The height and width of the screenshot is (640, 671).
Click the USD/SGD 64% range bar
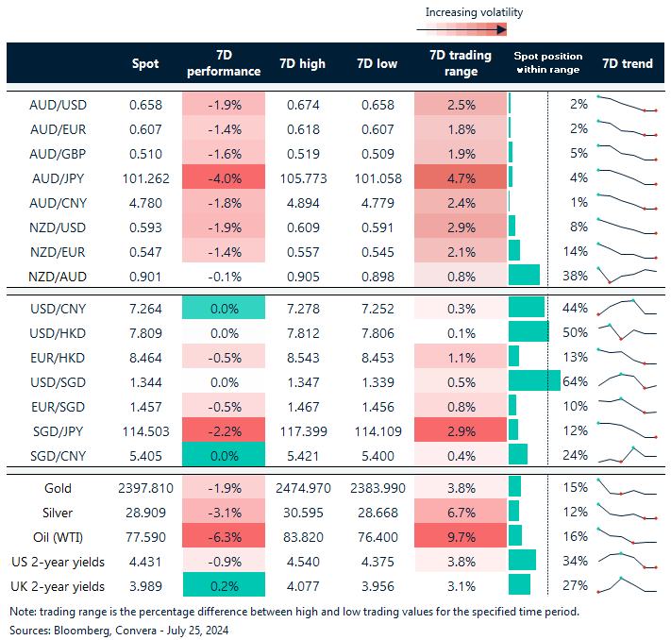click(534, 380)
